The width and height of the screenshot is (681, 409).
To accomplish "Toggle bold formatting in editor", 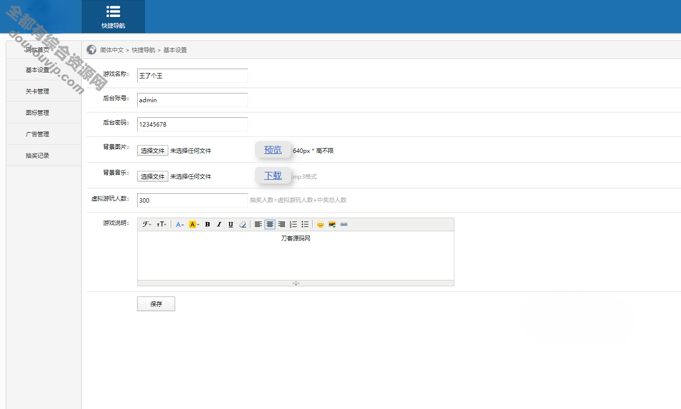I will 207,224.
